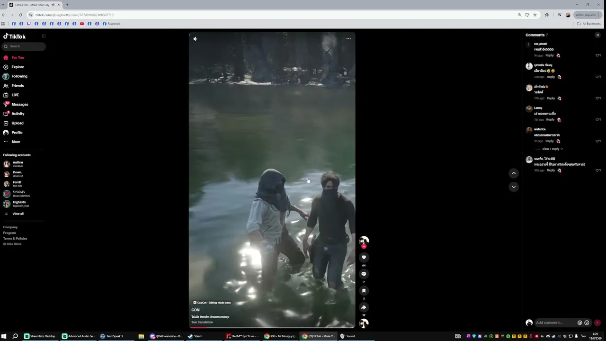Expand View 1 reply under waterice's comment
The image size is (606, 341).
pyautogui.click(x=552, y=149)
